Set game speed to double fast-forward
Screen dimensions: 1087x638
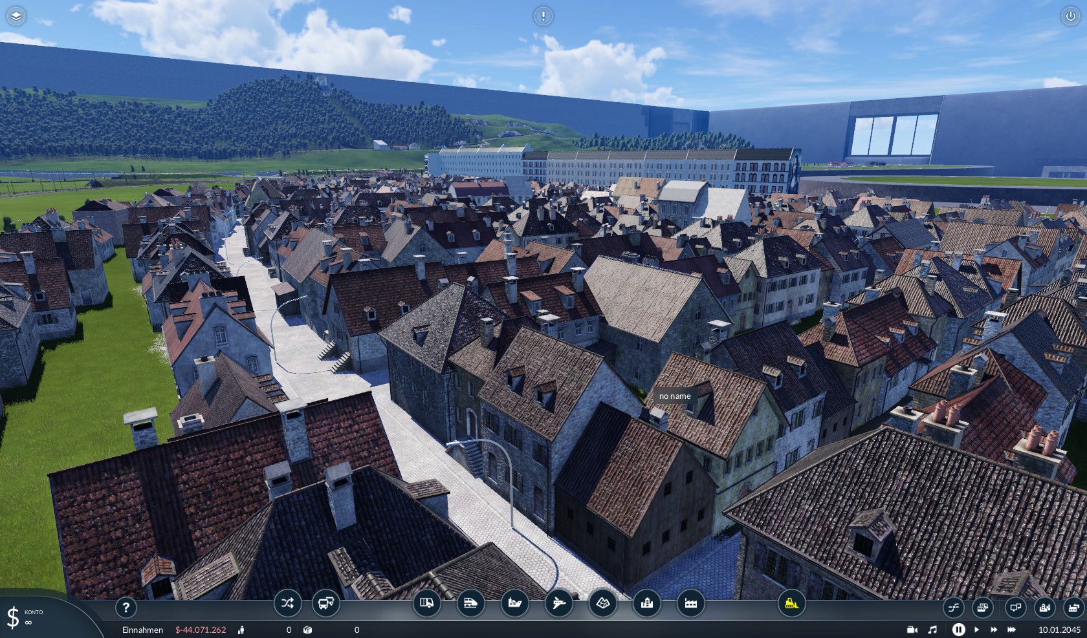994,630
